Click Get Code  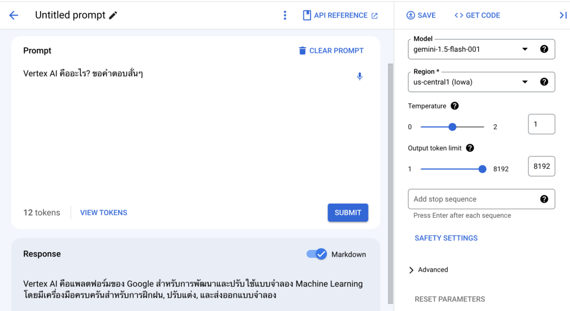(x=477, y=15)
